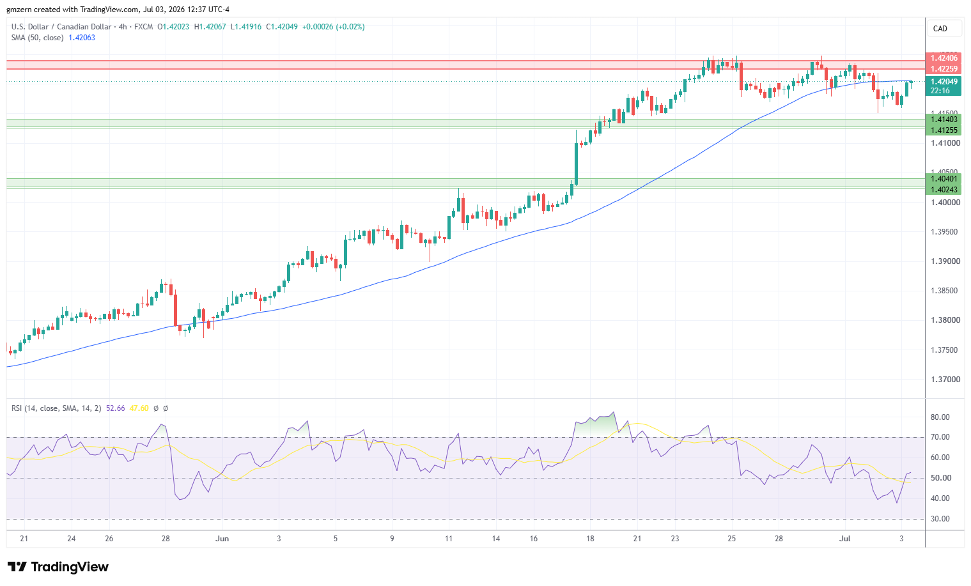This screenshot has width=971, height=586.
Task: Click the 1.40000 price axis label
Action: click(945, 203)
